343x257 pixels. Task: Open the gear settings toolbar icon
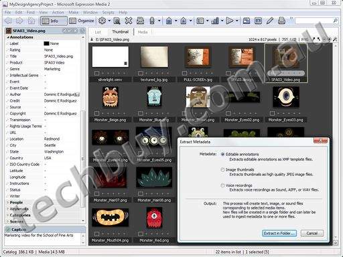(102, 21)
